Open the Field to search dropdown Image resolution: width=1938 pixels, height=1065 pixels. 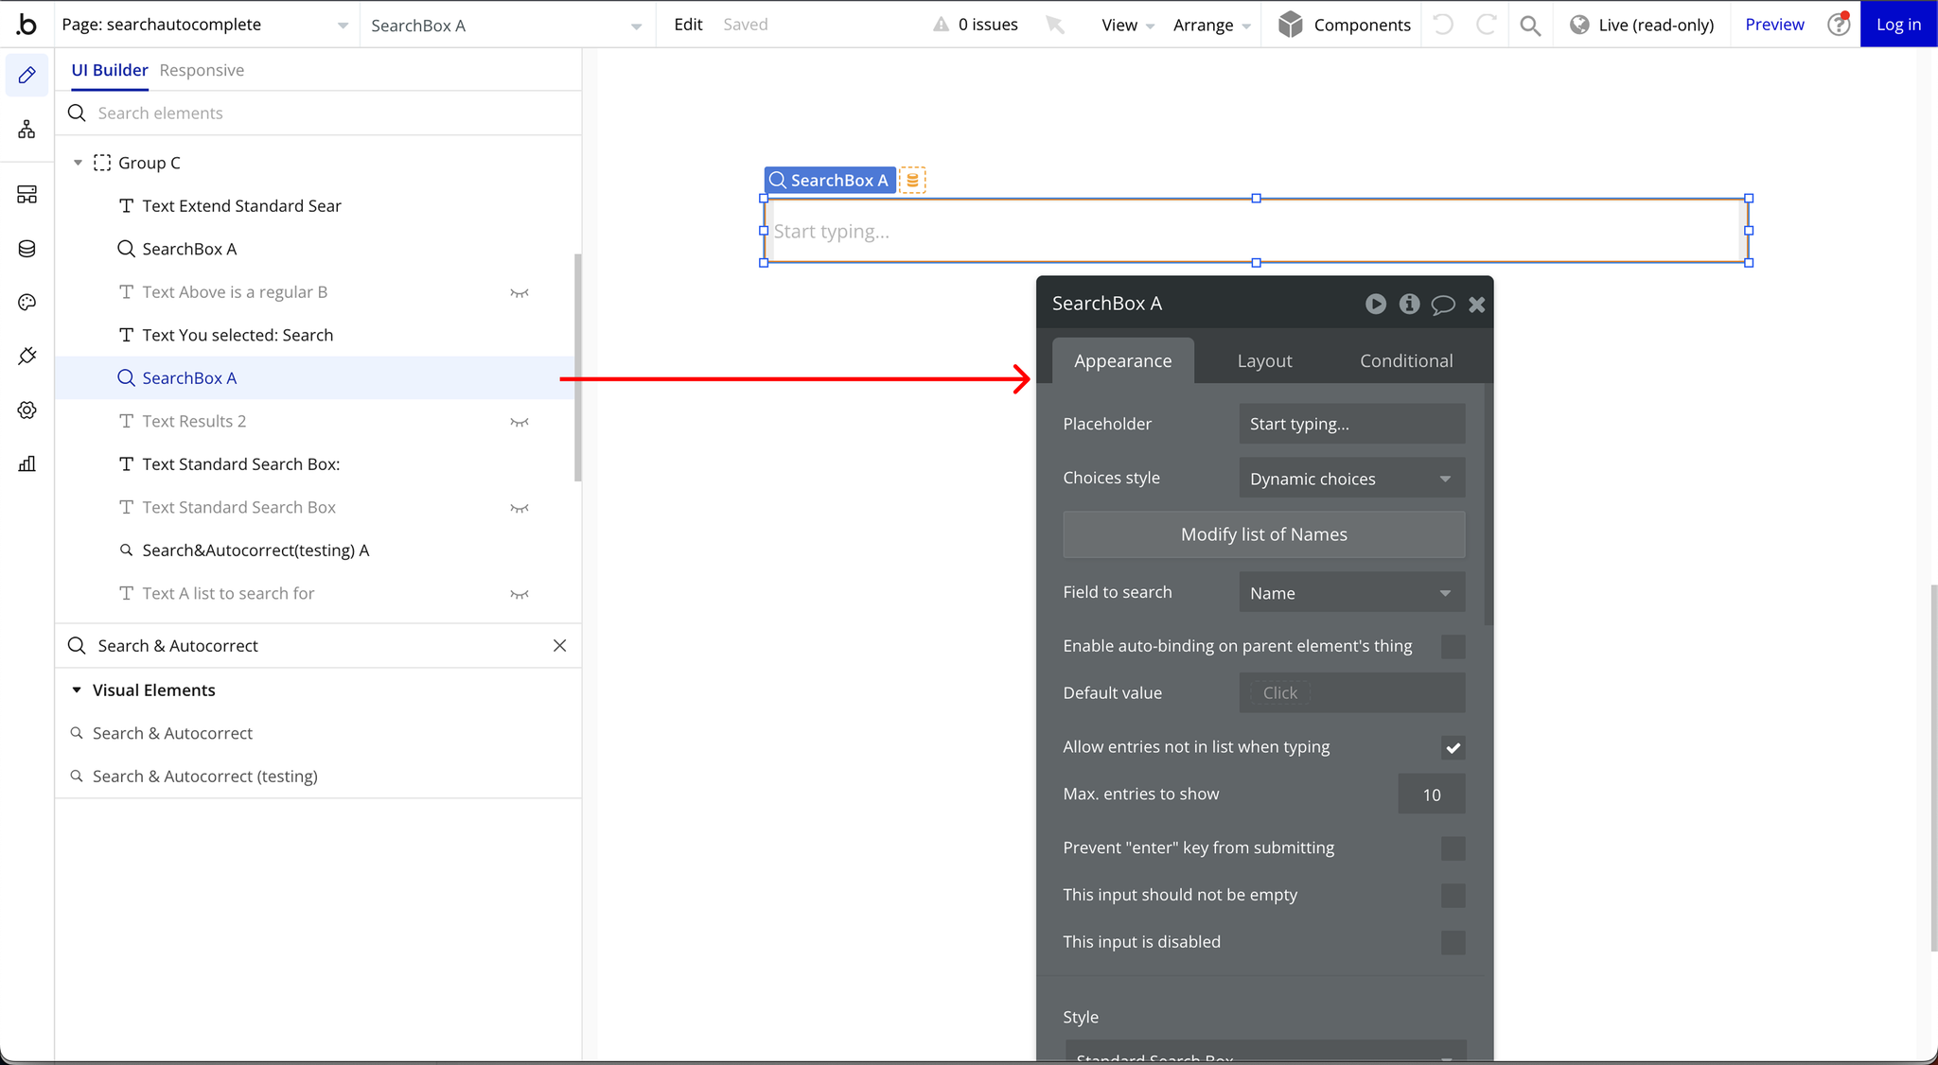1351,591
